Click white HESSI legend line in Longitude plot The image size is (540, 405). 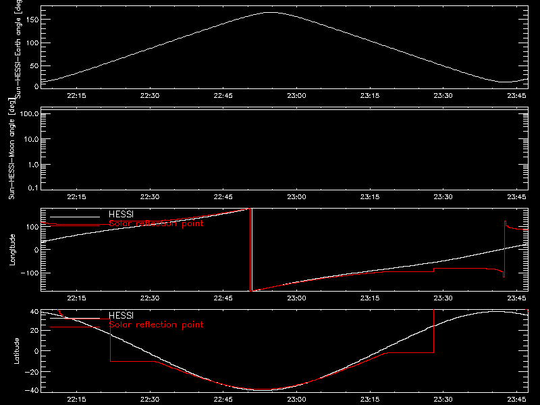point(75,217)
